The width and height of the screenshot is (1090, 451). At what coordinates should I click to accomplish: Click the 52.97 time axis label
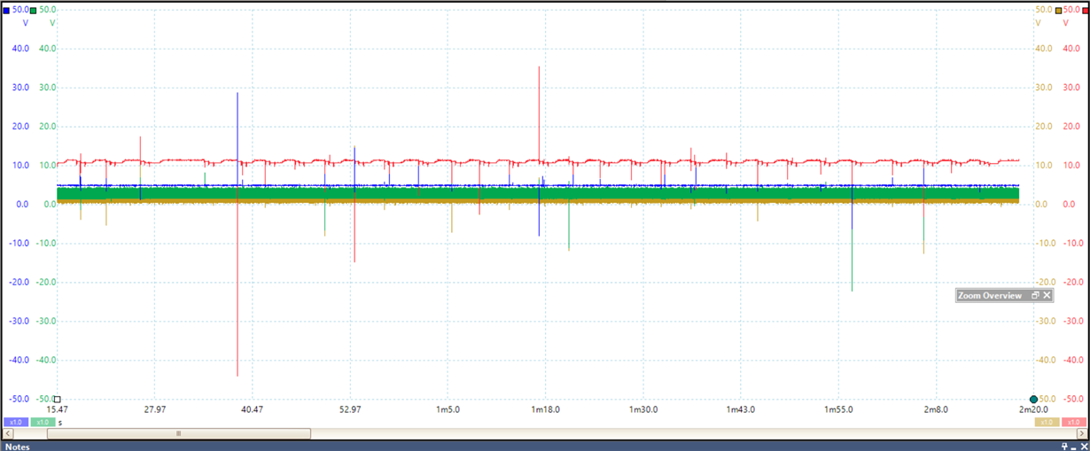tap(350, 409)
